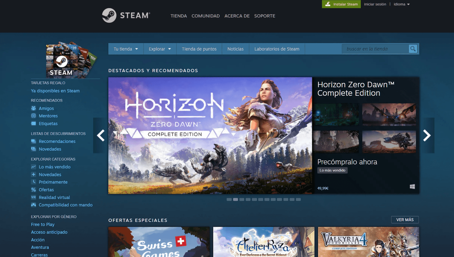Open the Swiss Games special offer
This screenshot has height=257, width=454.
tap(159, 242)
